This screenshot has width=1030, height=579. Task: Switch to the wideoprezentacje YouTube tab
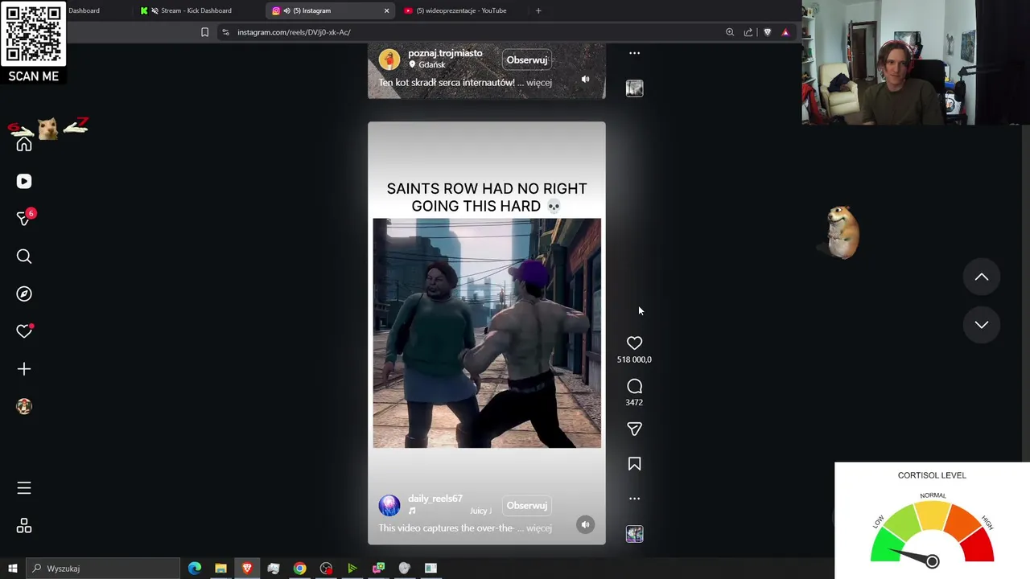461,10
